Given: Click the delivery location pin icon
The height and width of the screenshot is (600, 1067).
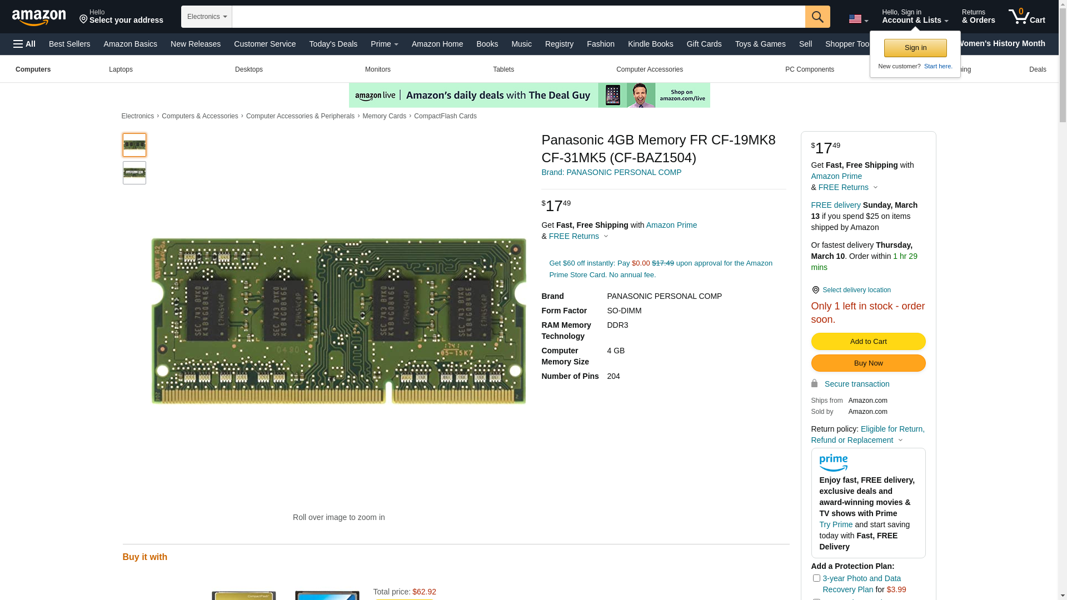Looking at the screenshot, I should tap(815, 290).
